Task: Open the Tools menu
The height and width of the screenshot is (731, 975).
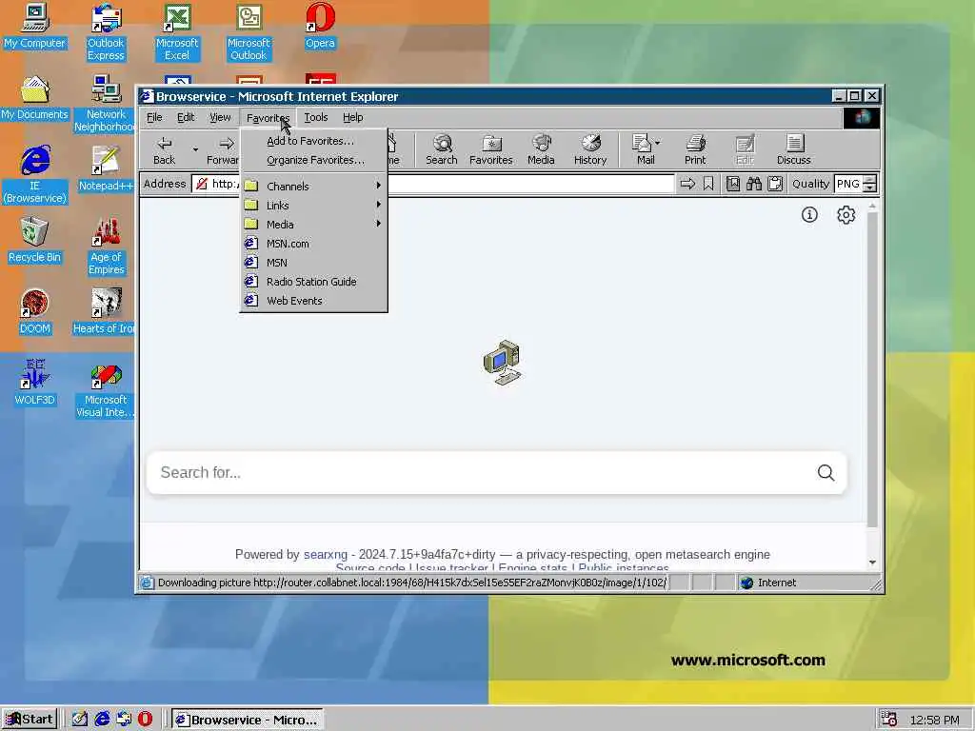Action: 315,117
